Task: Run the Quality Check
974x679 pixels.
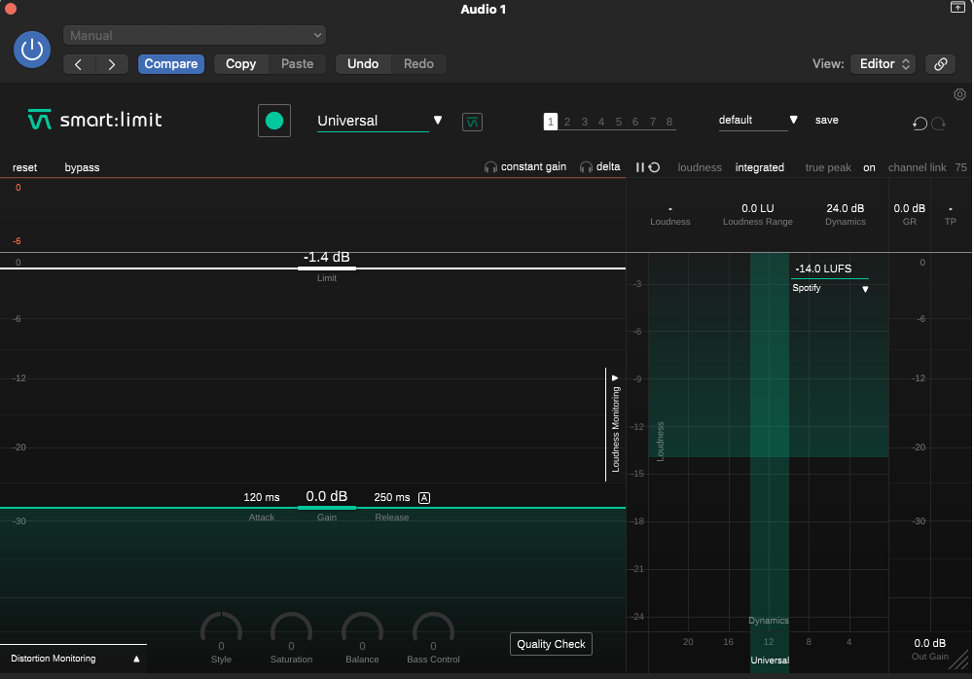Action: (x=551, y=644)
